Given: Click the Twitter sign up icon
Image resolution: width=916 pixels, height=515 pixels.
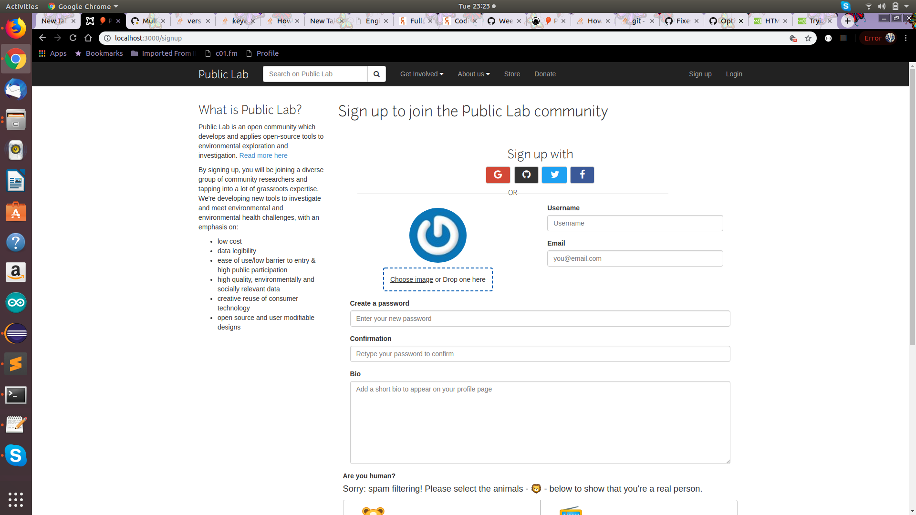Looking at the screenshot, I should pyautogui.click(x=554, y=175).
